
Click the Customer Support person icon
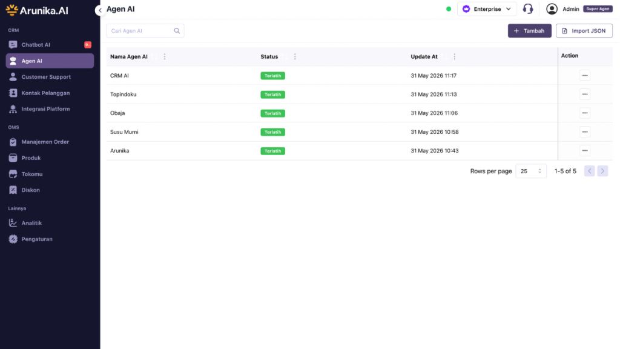coord(13,77)
